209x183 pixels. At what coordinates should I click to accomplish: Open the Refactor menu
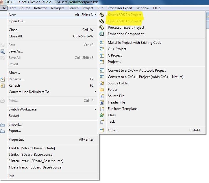tap(40, 8)
